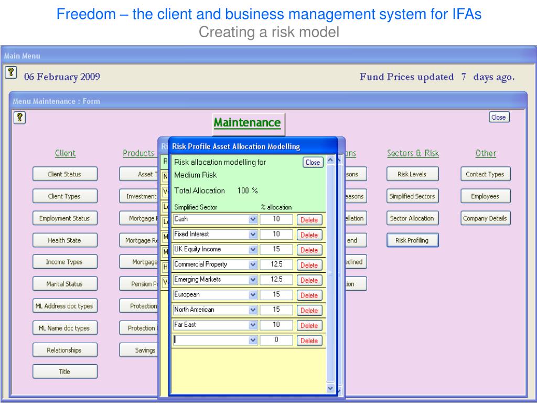Open Employees maintenance
The image size is (537, 403).
[x=485, y=196]
